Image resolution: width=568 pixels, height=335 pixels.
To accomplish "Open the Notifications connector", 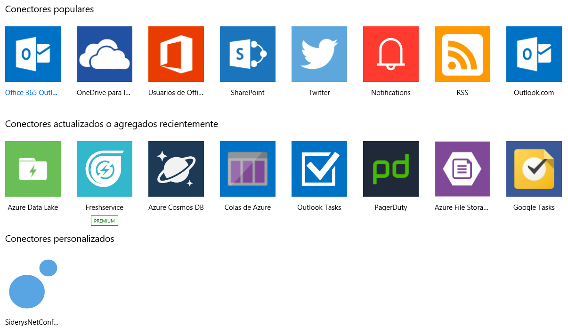I will click(391, 54).
